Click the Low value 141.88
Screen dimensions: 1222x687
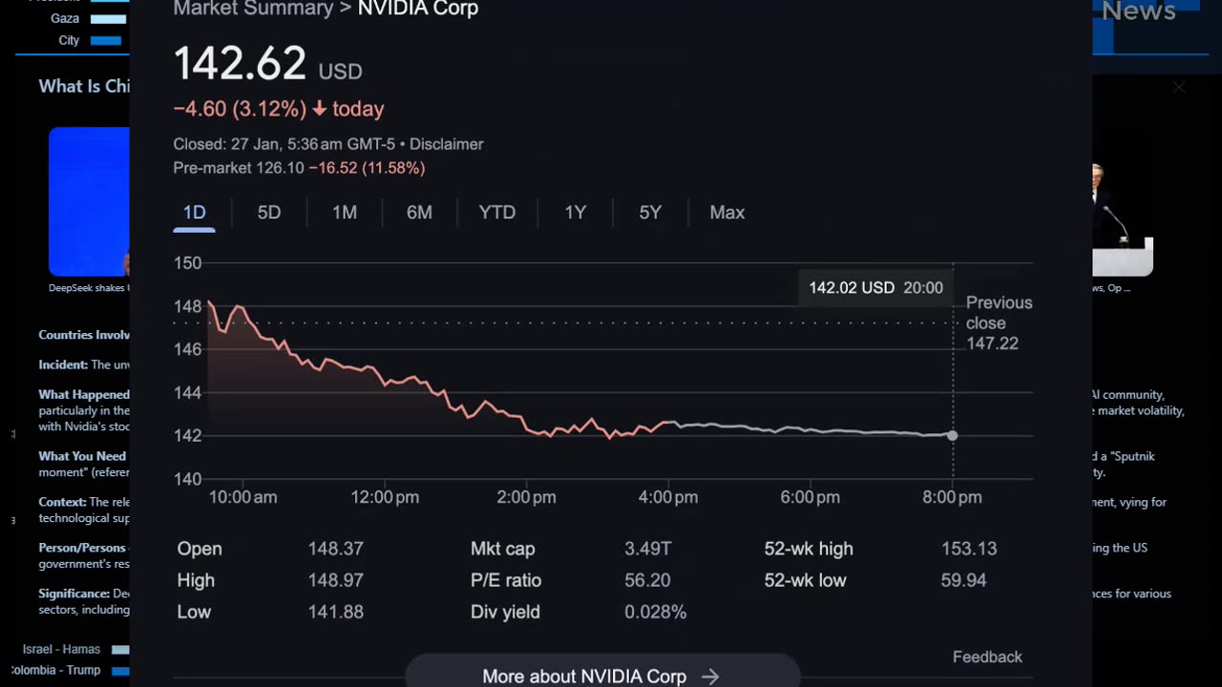pyautogui.click(x=335, y=612)
